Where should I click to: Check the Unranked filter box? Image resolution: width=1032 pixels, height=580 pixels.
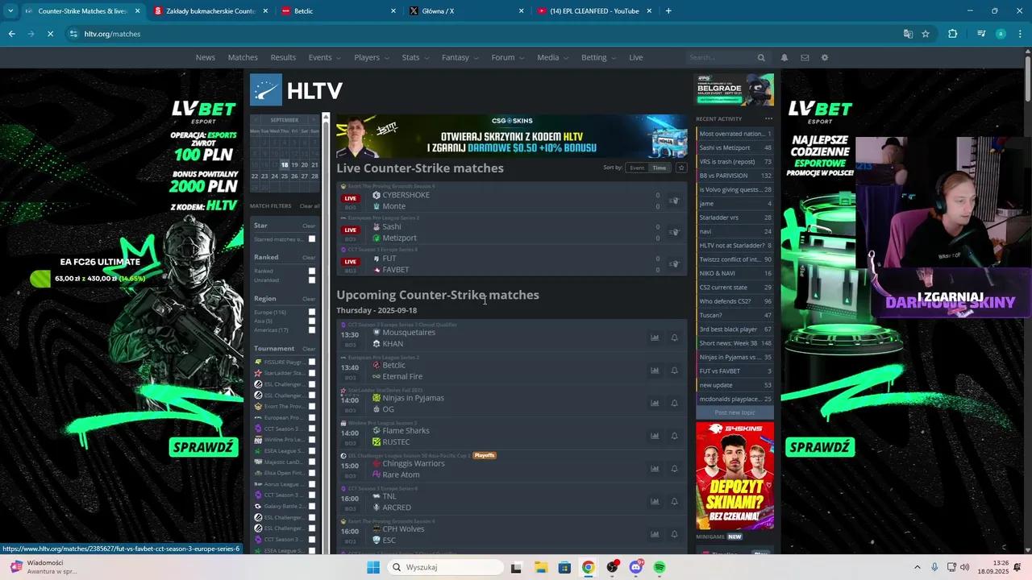(x=312, y=280)
